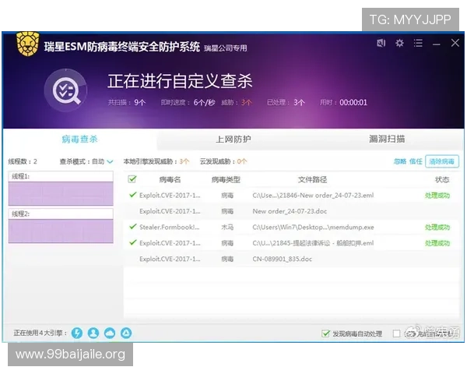Click the 21846-New order_24-07-23.eml path

coord(313,196)
